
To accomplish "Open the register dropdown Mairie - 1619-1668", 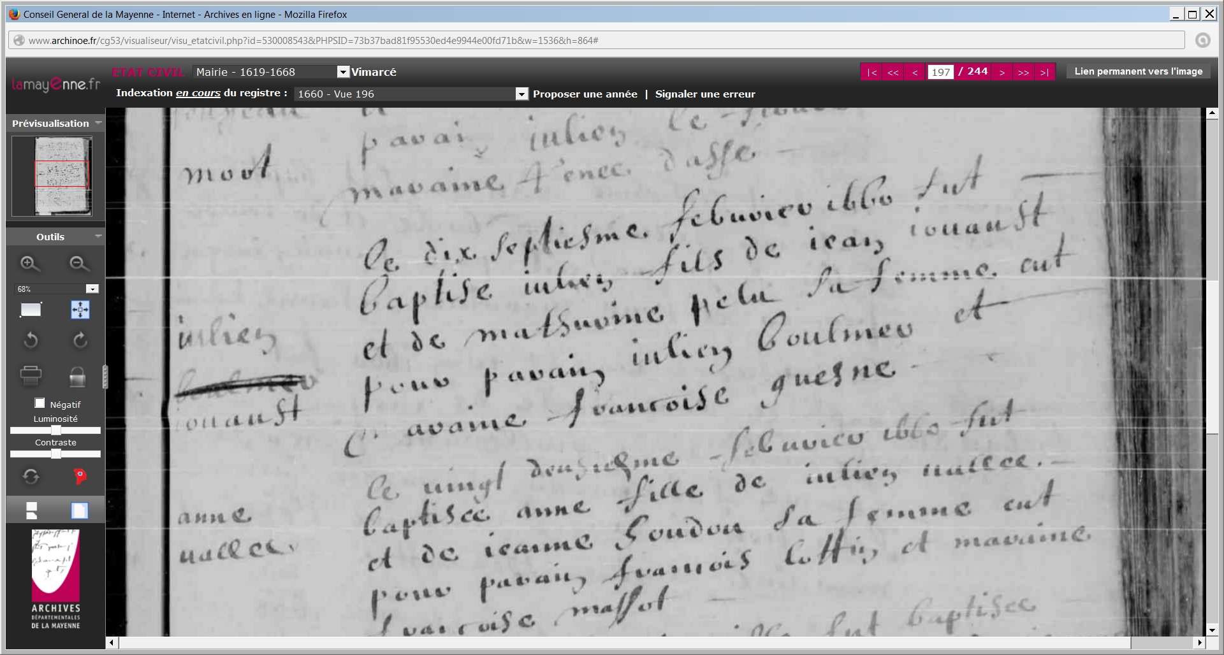I will (x=343, y=72).
